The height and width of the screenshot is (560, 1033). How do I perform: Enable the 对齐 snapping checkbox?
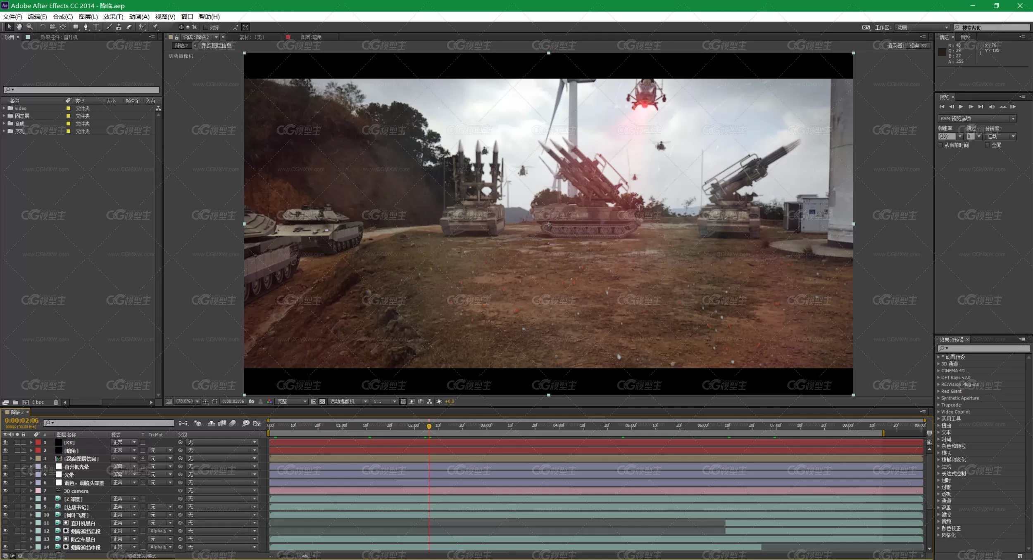click(205, 27)
